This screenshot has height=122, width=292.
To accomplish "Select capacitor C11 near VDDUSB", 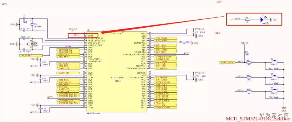I will tap(193, 76).
